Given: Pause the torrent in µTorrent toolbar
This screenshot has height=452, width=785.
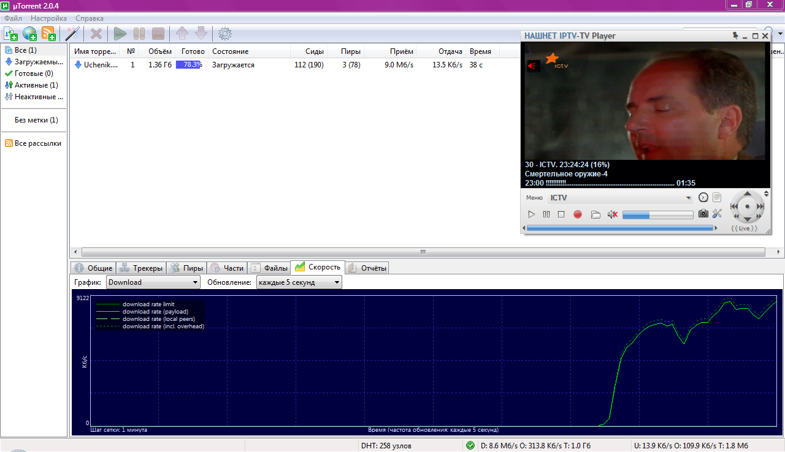Looking at the screenshot, I should pyautogui.click(x=139, y=34).
